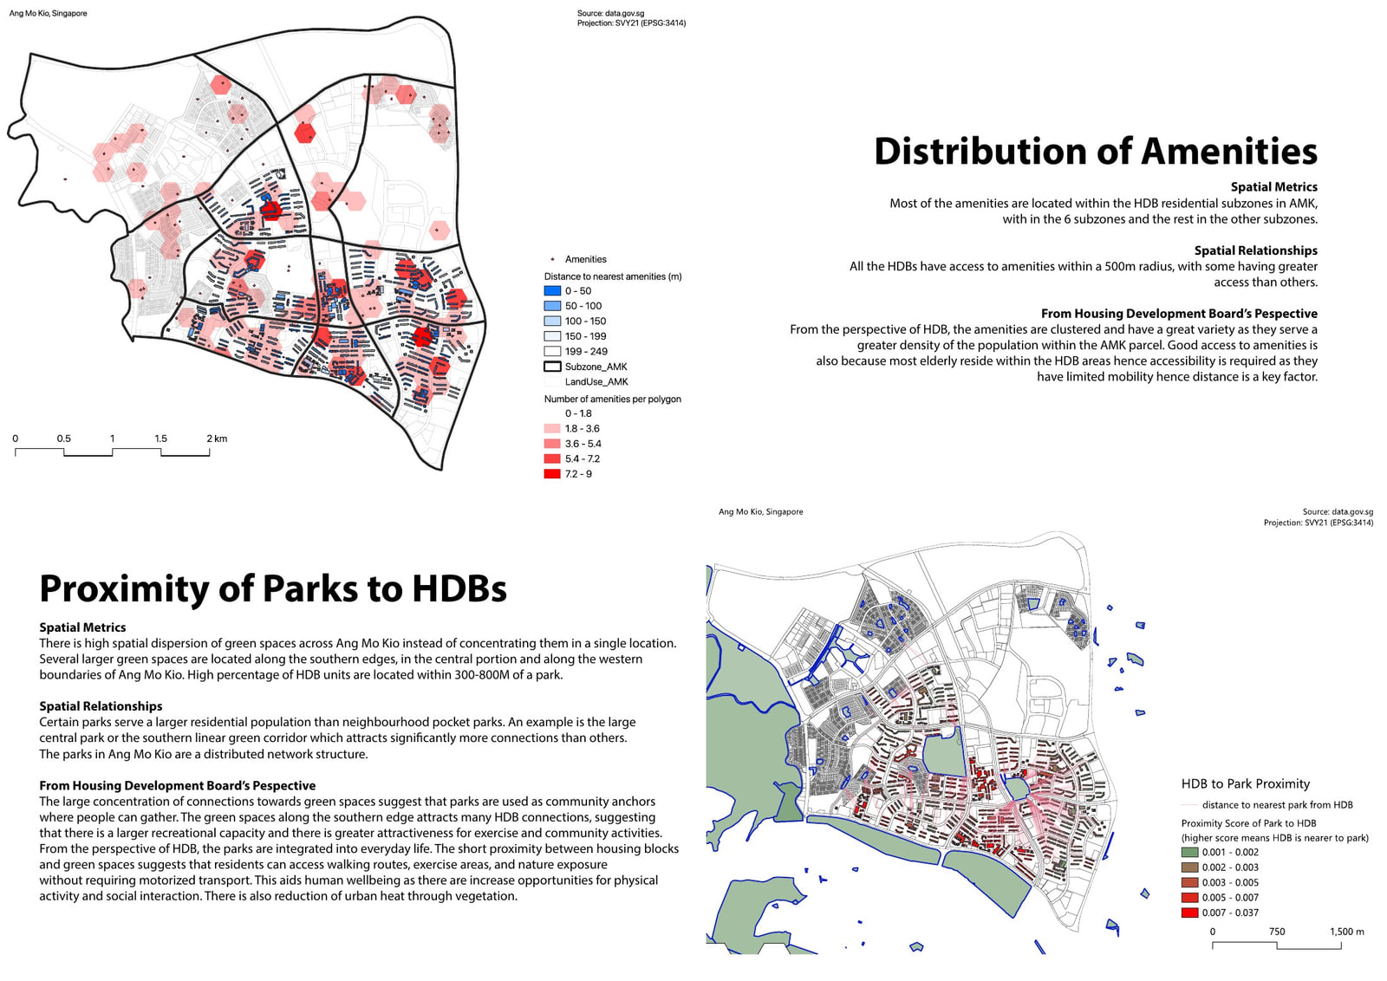This screenshot has width=1387, height=981.
Task: Choose the 7.2 - 9 amenities swatch
Action: (552, 474)
